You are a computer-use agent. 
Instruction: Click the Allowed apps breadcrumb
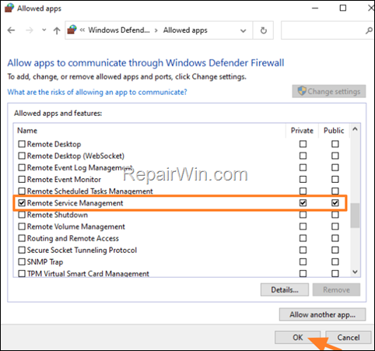pos(185,30)
